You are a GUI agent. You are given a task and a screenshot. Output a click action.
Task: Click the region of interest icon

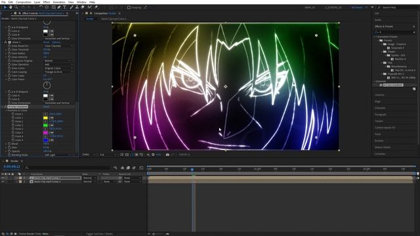(x=136, y=155)
